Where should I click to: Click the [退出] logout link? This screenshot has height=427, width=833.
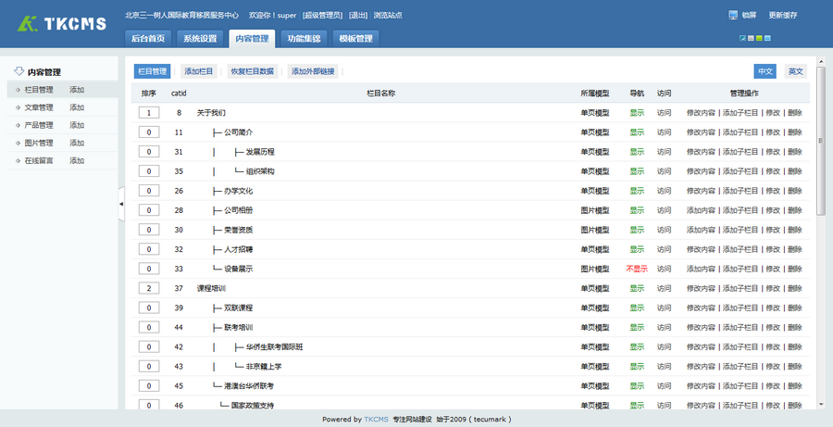coord(358,16)
